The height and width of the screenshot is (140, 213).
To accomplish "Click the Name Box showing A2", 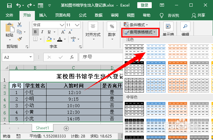I will [x=18, y=57].
